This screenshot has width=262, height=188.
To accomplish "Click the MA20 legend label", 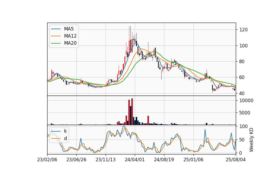I will pos(70,43).
